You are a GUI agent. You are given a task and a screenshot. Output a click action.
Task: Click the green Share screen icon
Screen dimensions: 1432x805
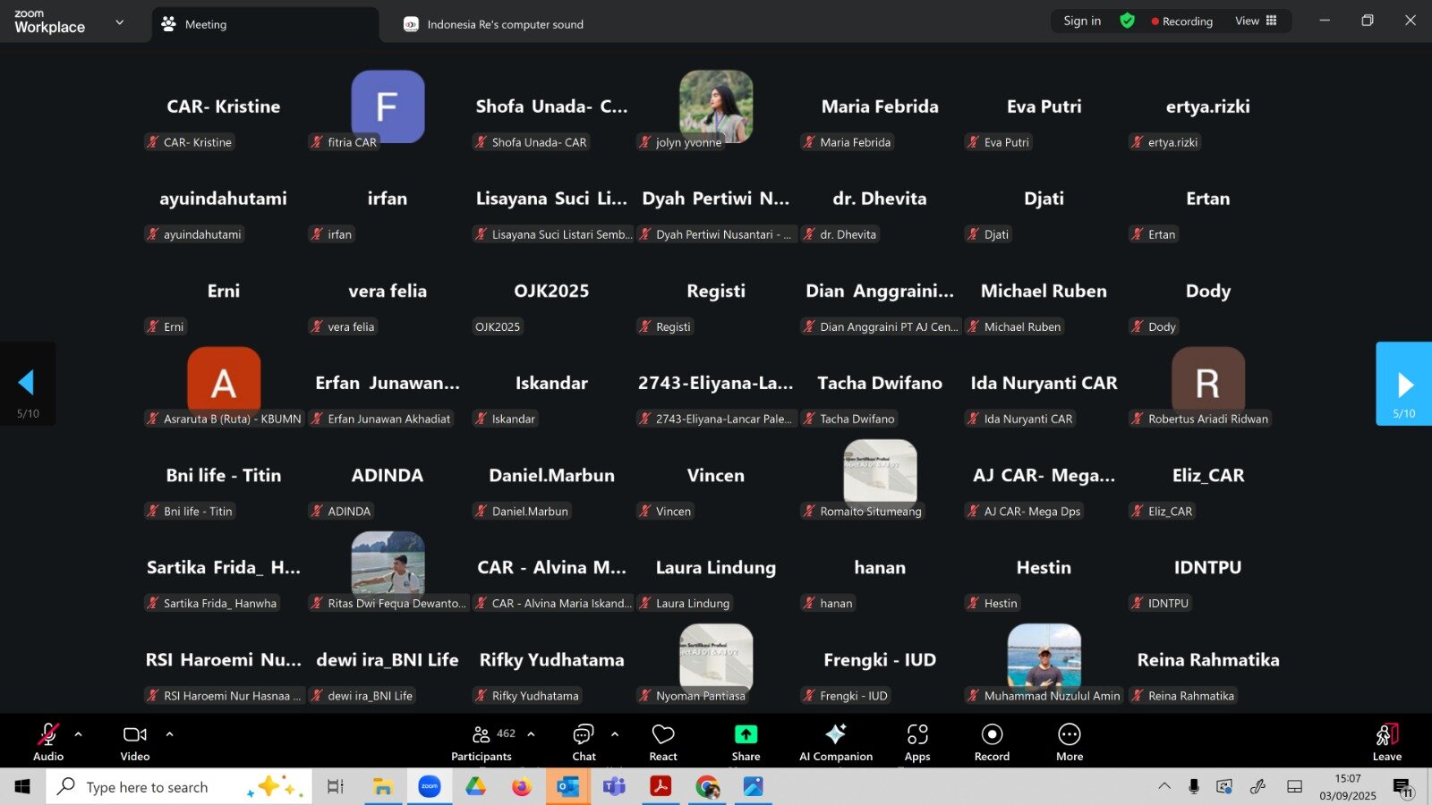[x=746, y=734]
